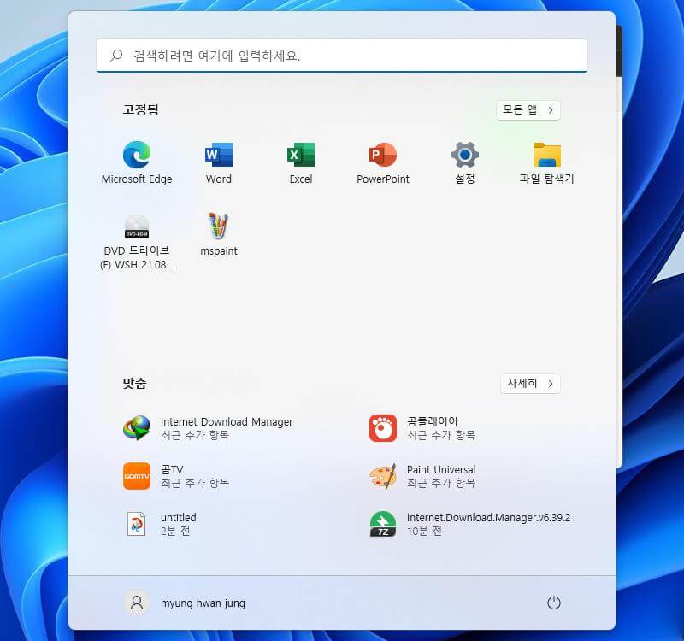Open the 설정 gear icon
684x641 pixels.
(x=464, y=155)
